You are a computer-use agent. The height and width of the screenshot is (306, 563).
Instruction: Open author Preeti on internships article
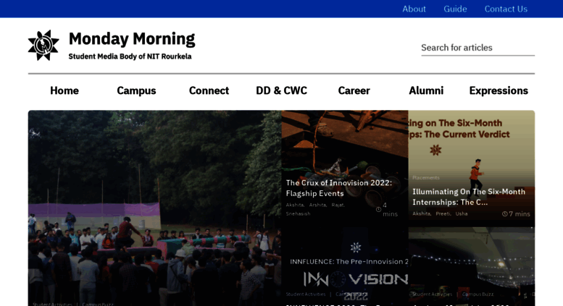pyautogui.click(x=443, y=213)
